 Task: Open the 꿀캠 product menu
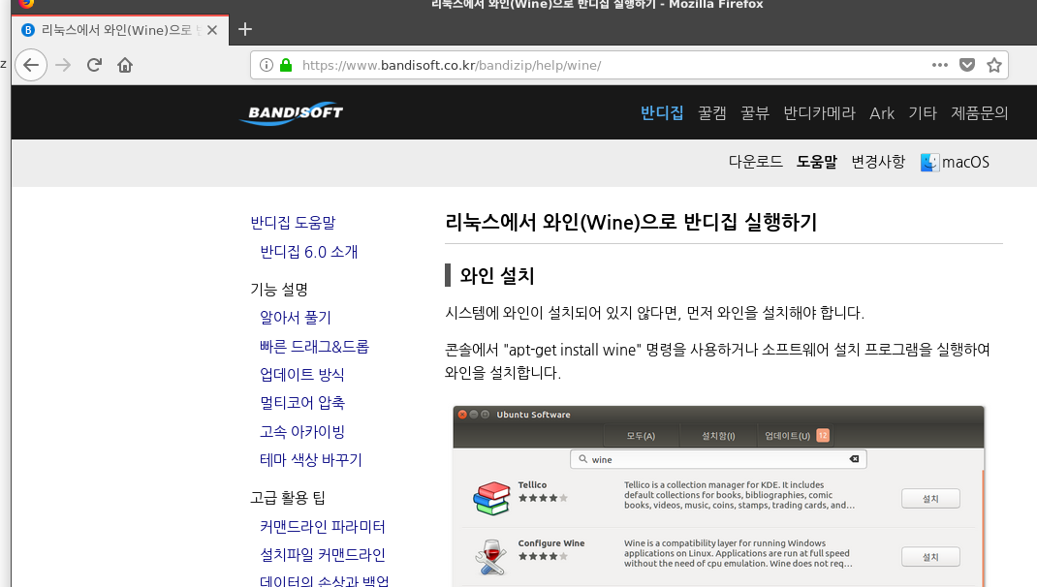[712, 113]
